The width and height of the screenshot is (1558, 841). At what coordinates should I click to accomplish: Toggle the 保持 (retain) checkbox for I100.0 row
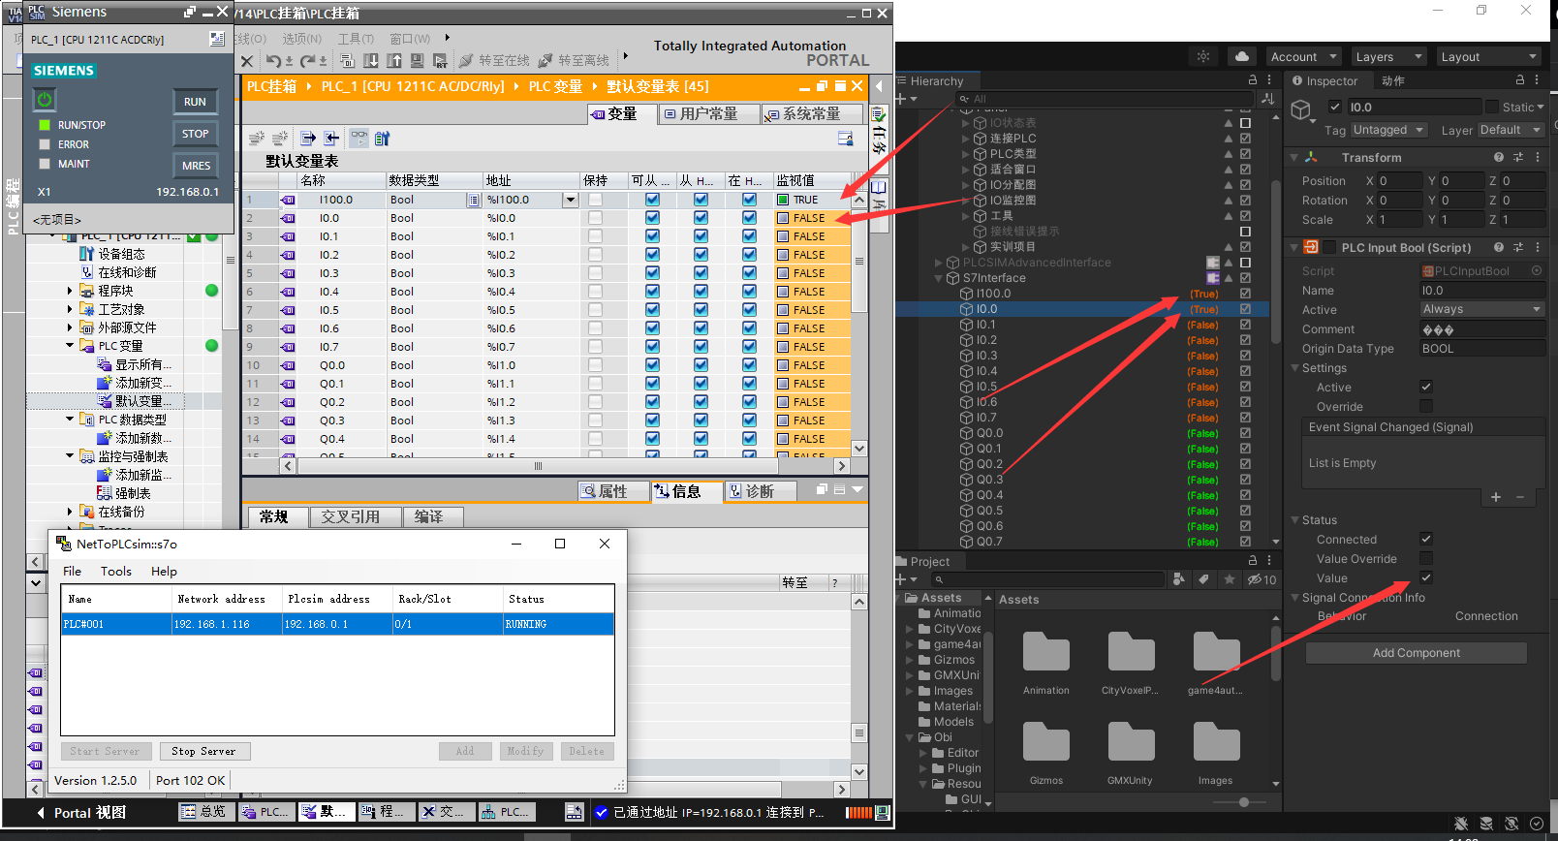pos(595,200)
